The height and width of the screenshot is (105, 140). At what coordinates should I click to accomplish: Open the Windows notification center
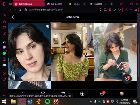135,102
